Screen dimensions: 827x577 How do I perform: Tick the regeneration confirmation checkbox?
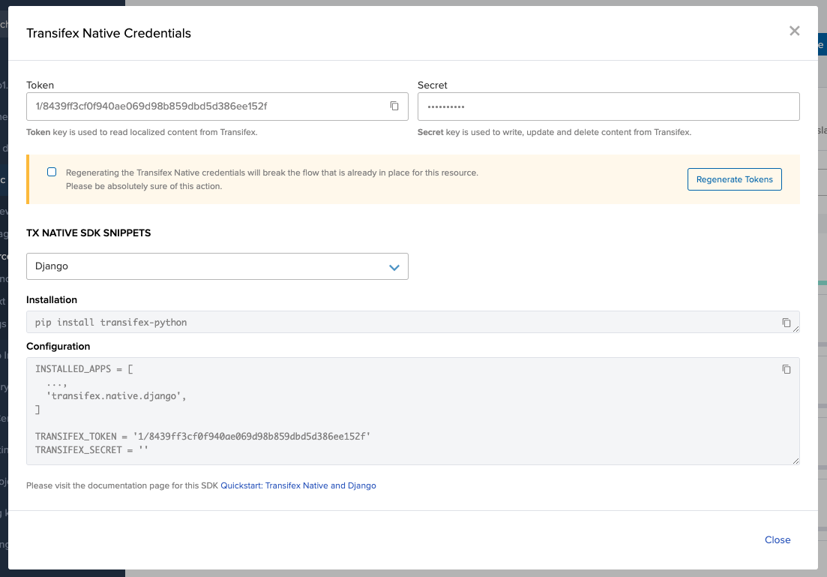point(52,172)
